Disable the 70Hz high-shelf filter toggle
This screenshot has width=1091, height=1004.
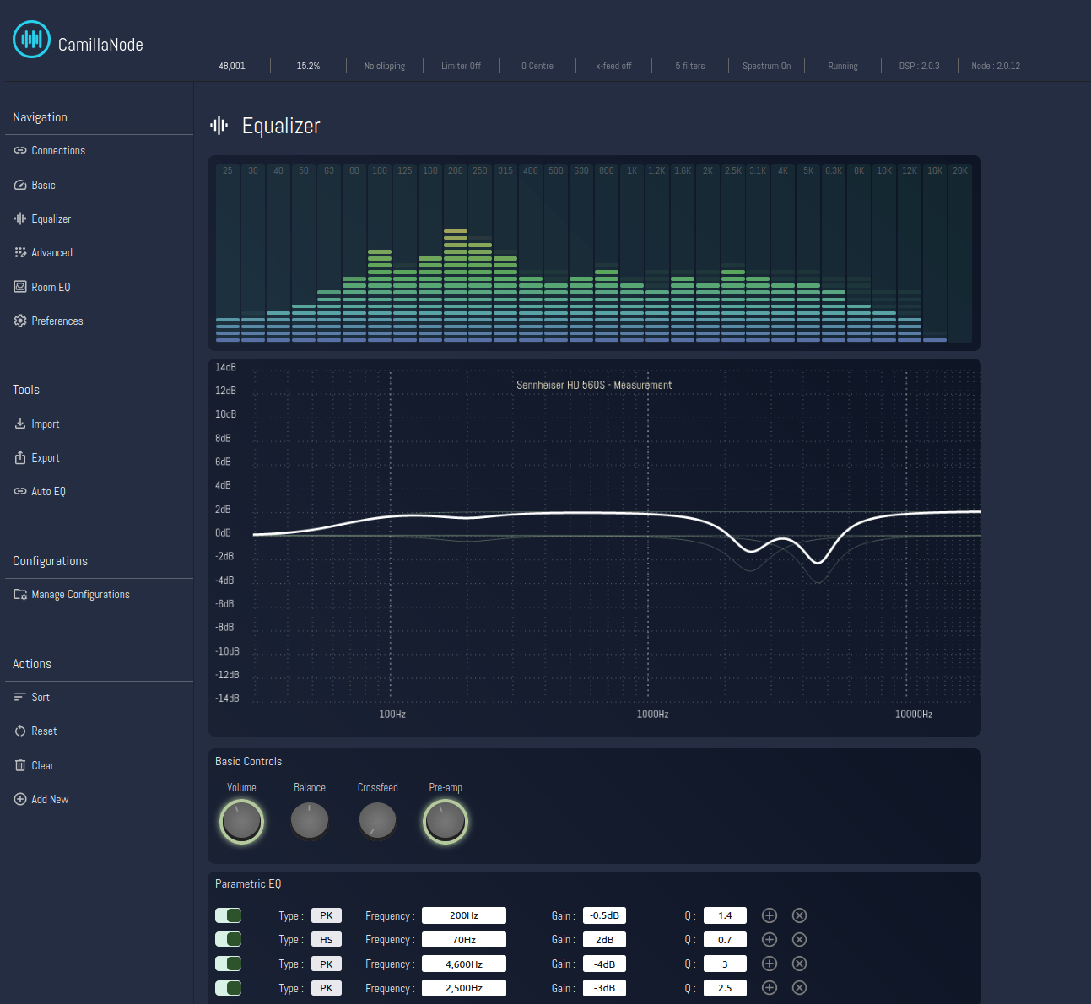[x=229, y=939]
